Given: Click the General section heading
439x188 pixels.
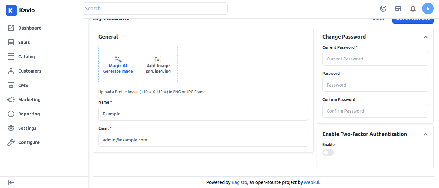Looking at the screenshot, I should [108, 37].
